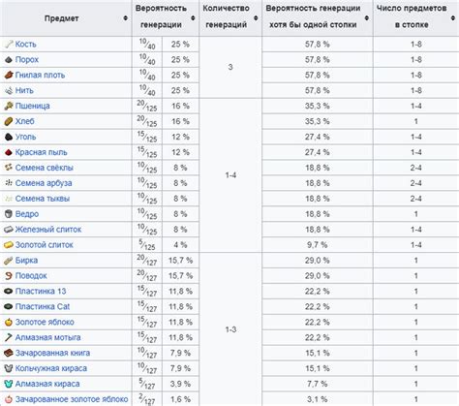The width and height of the screenshot is (459, 406).
Task: Click the diamond chestplate icon by Алмазная кираса
Action: [9, 384]
